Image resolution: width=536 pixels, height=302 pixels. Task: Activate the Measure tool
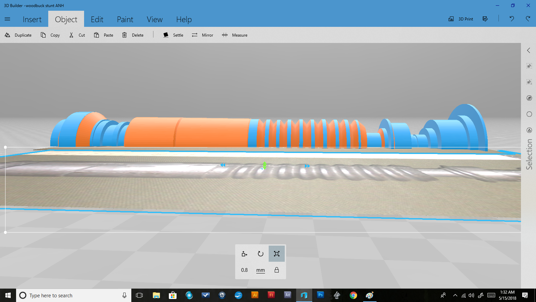[234, 35]
